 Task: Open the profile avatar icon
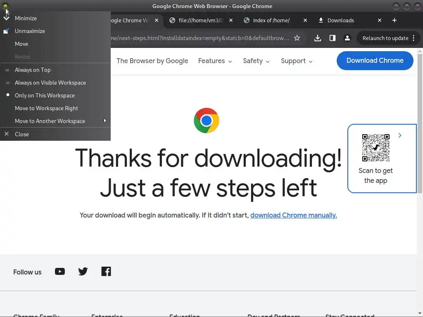[x=347, y=38]
